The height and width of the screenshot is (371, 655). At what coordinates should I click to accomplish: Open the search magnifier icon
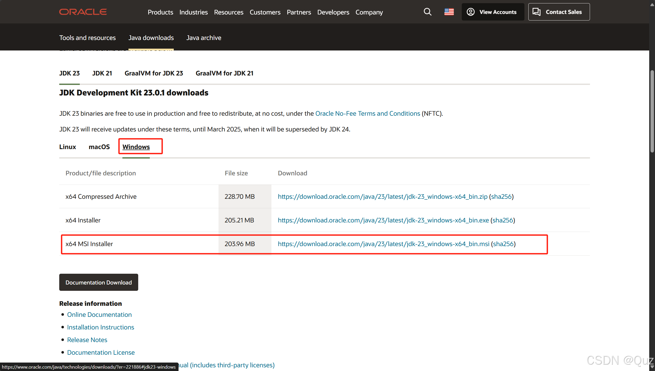427,12
